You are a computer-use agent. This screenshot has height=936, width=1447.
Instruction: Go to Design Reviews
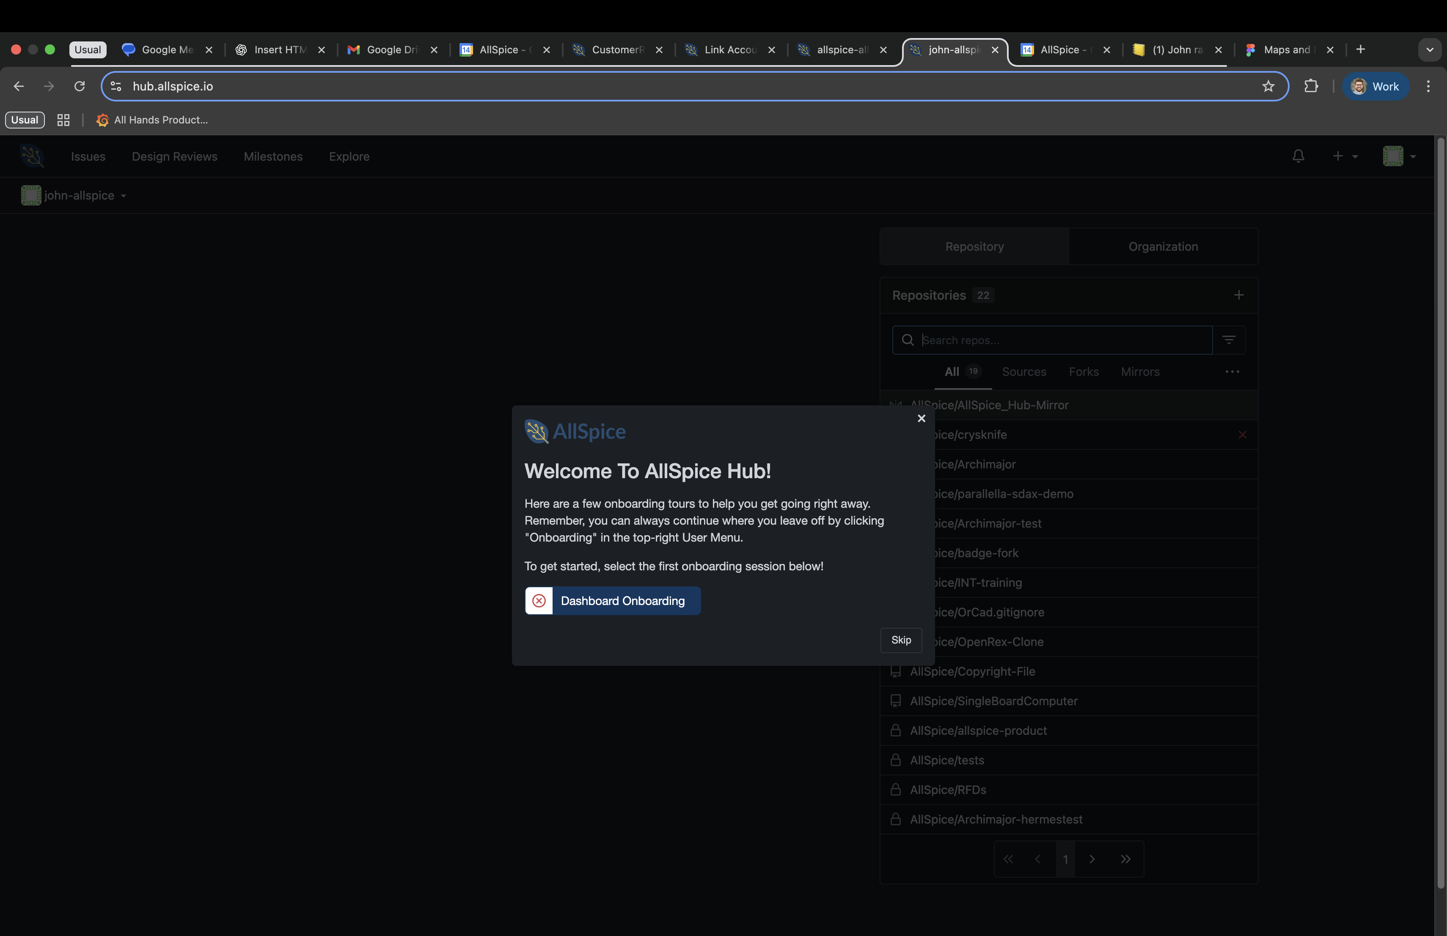(174, 156)
